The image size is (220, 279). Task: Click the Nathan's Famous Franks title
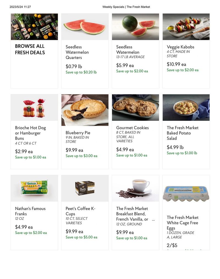point(30,211)
